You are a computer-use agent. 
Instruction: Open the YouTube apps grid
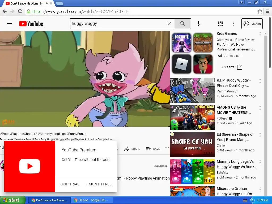(220, 24)
